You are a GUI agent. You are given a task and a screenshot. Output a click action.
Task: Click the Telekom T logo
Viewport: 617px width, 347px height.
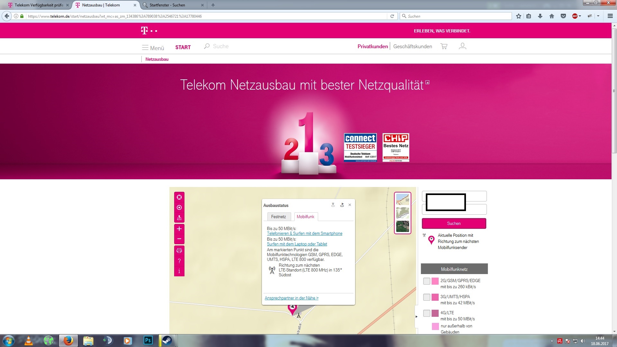(145, 31)
